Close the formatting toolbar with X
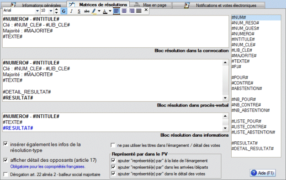286x180 pixels. pyautogui.click(x=146, y=10)
